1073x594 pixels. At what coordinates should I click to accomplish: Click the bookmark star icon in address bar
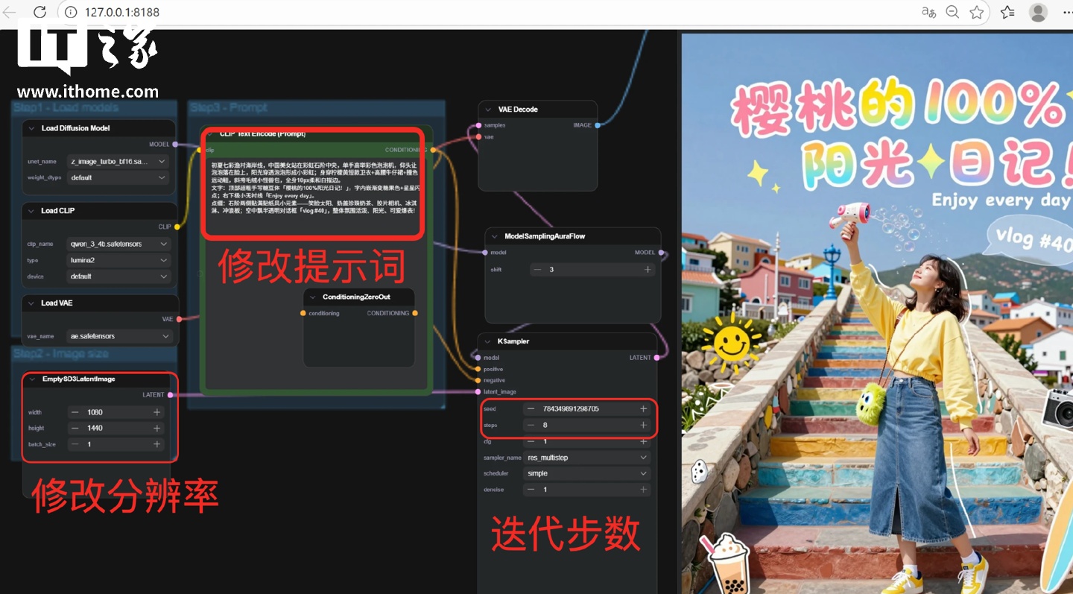977,12
